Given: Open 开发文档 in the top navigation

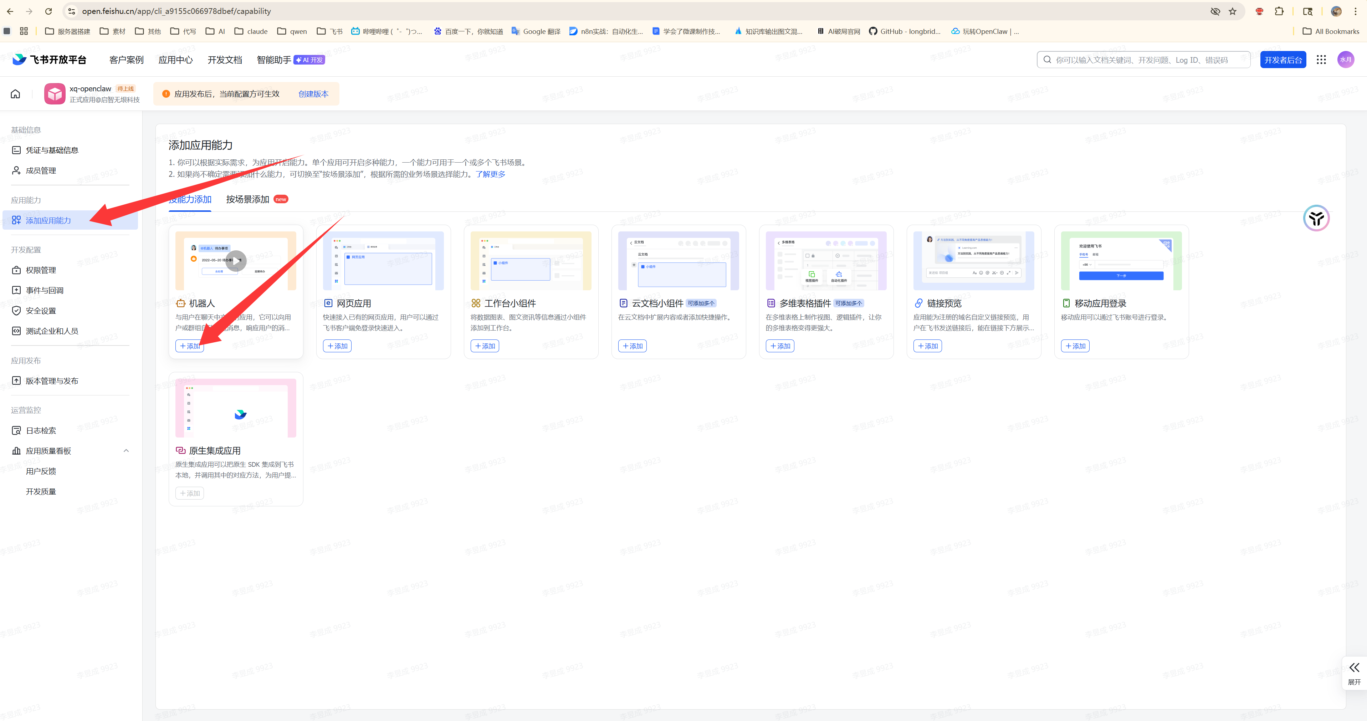Looking at the screenshot, I should point(225,60).
